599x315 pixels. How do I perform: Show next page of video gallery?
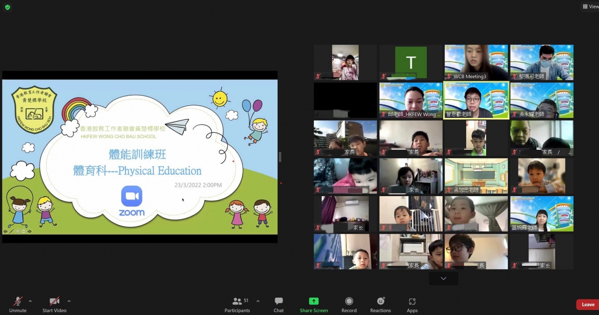pyautogui.click(x=443, y=278)
